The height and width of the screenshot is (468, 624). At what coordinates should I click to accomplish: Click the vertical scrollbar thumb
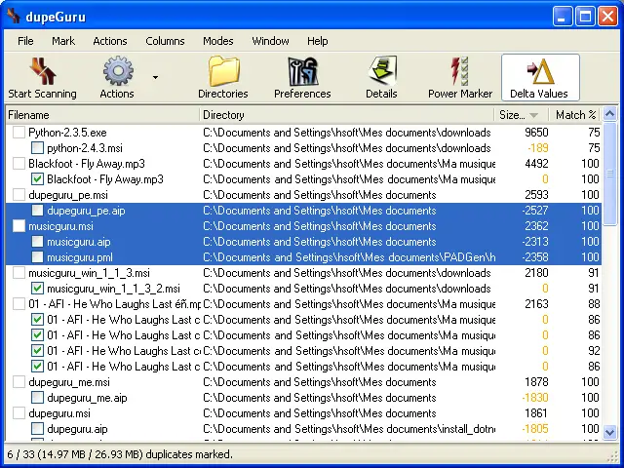(609, 174)
